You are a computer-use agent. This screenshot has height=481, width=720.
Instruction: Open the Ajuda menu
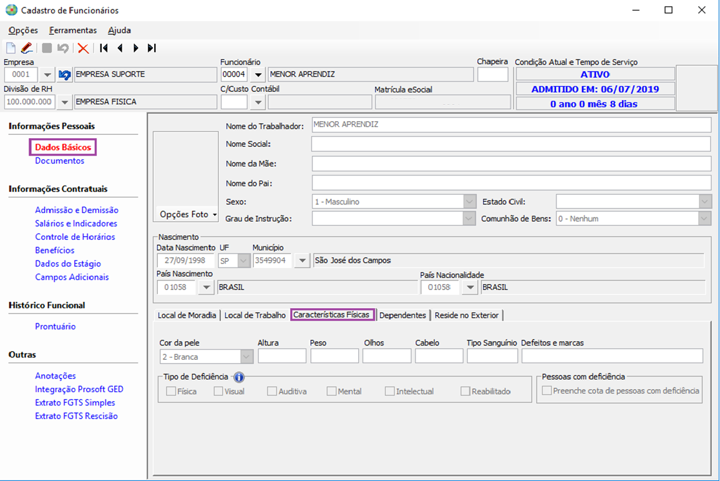click(119, 31)
